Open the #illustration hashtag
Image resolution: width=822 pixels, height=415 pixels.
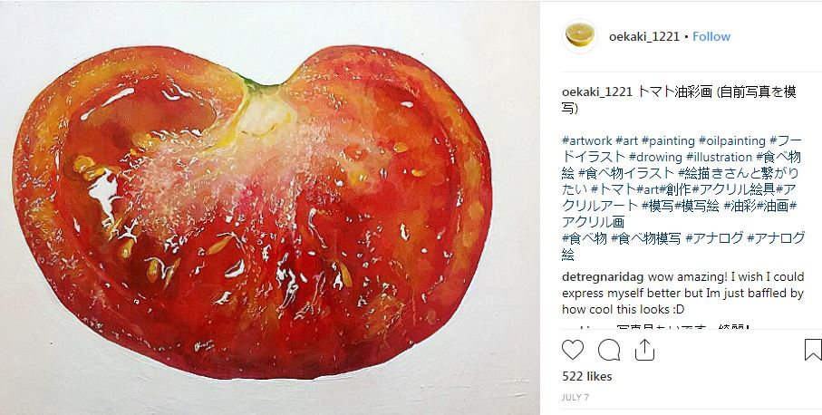719,157
